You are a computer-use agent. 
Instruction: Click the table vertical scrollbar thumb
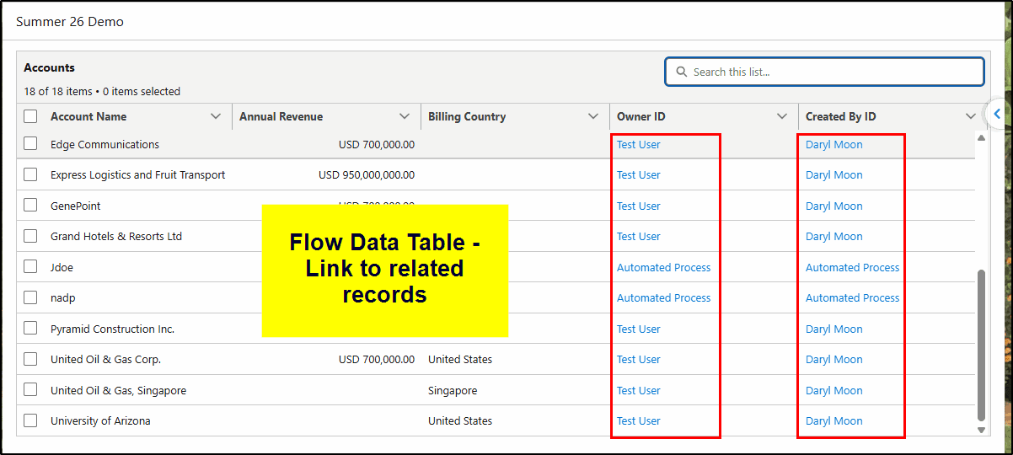(x=981, y=345)
